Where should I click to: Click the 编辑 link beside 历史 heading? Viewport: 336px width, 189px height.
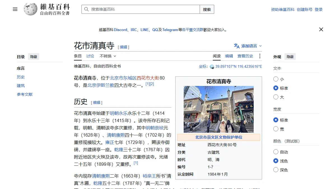pyautogui.click(x=97, y=102)
